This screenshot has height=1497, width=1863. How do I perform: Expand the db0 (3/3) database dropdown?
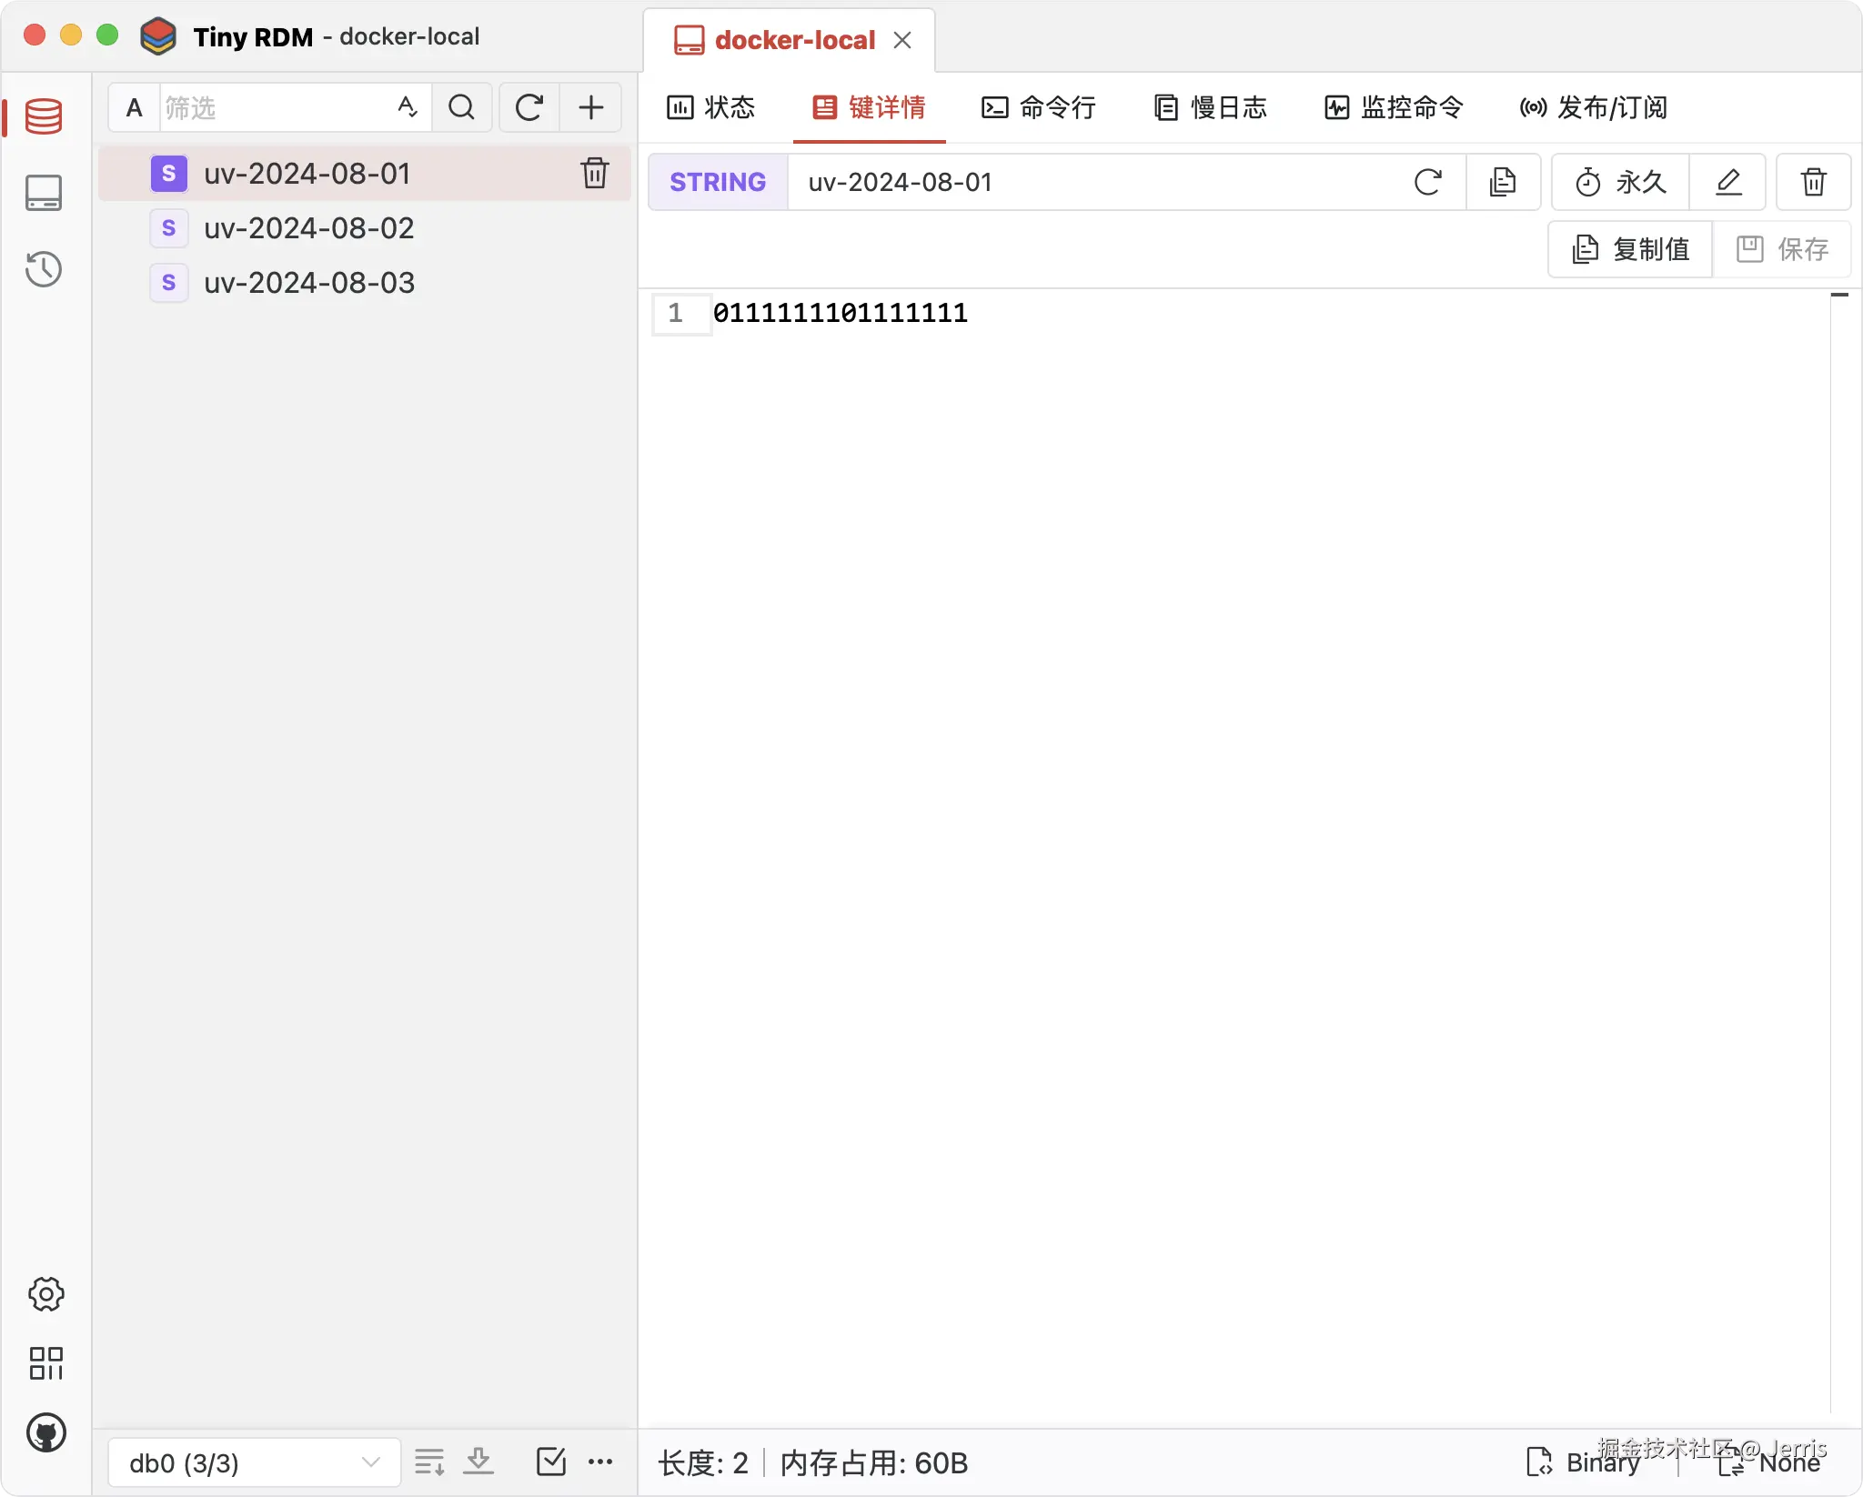click(255, 1462)
